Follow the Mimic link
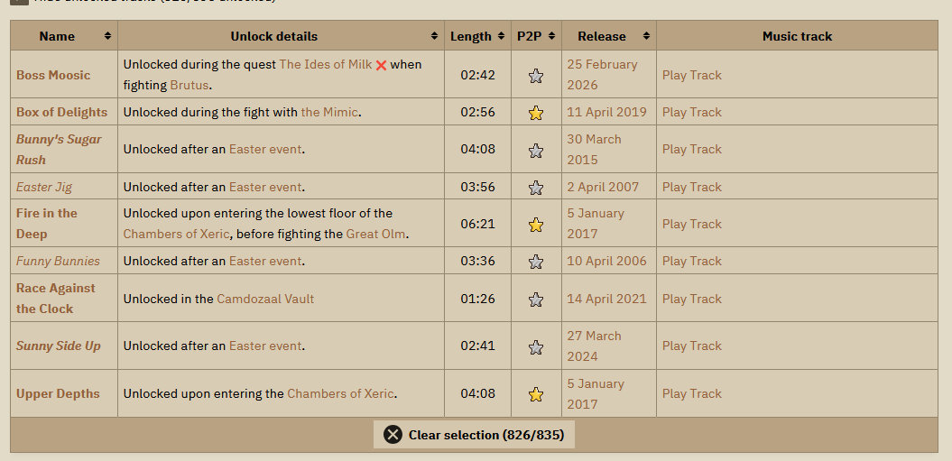This screenshot has width=952, height=461. pyautogui.click(x=329, y=112)
